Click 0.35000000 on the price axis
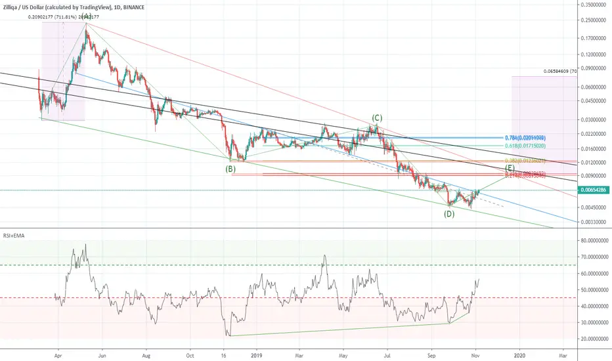 point(593,5)
